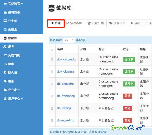152x135 pixels.
Task: Sort by the 状态 column header
Action: tap(126, 49)
